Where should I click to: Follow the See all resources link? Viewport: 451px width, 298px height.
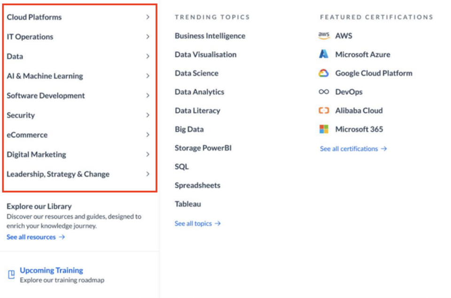tap(36, 237)
